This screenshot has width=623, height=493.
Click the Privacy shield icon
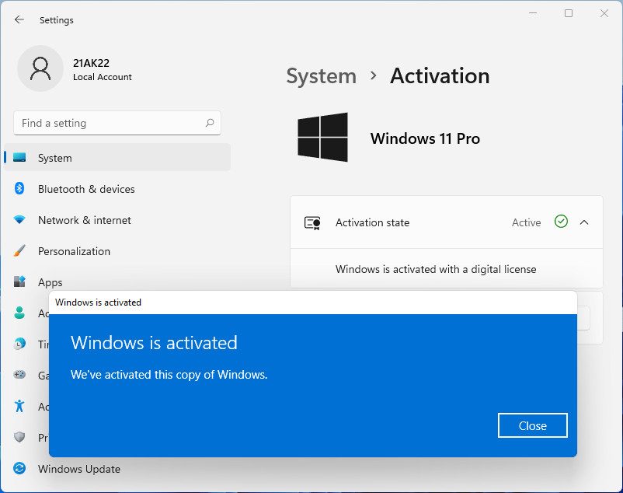[x=19, y=437]
